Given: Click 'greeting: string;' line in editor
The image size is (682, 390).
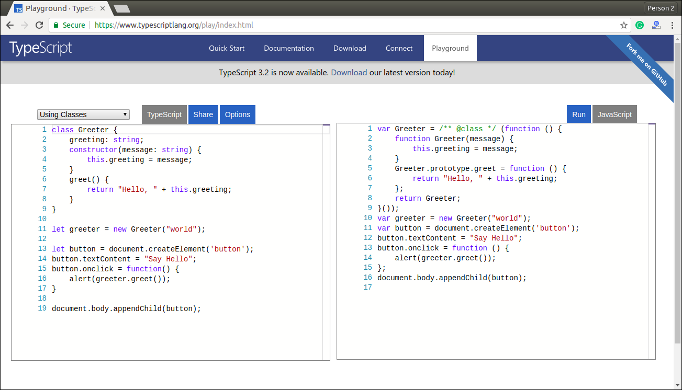Looking at the screenshot, I should click(x=106, y=140).
